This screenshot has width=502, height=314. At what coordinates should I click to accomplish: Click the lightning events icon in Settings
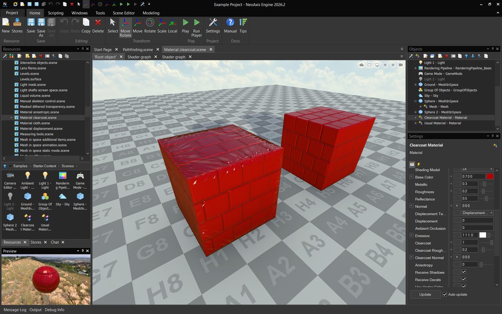tap(419, 164)
